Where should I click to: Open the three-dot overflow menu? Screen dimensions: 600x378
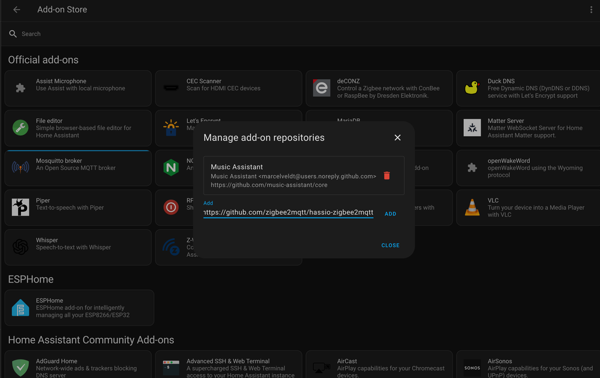tap(591, 10)
